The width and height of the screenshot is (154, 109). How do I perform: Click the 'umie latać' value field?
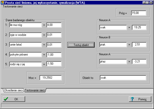pos(54,45)
